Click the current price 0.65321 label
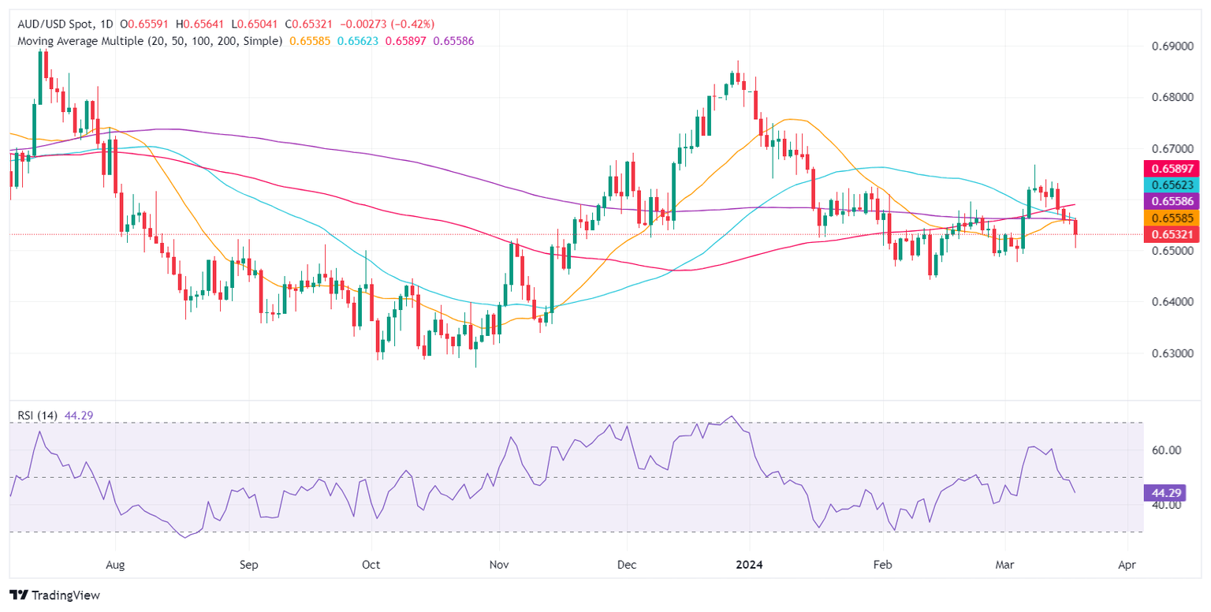 (x=1171, y=234)
